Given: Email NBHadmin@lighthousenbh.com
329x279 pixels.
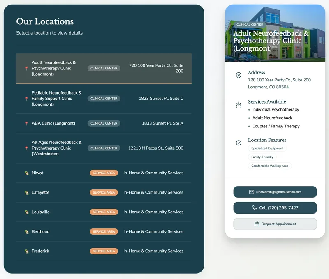Looking at the screenshot, I should pos(275,192).
